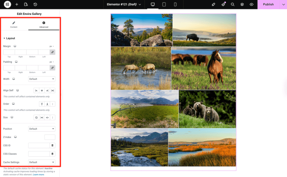287x177 pixels.
Task: Open the Structure (navigator) panel icon
Action: (242, 4)
